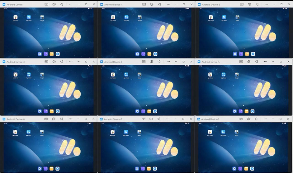The width and height of the screenshot is (293, 173).
Task: Open the more menu in Android Device-5 title bar
Action: (x=266, y=62)
